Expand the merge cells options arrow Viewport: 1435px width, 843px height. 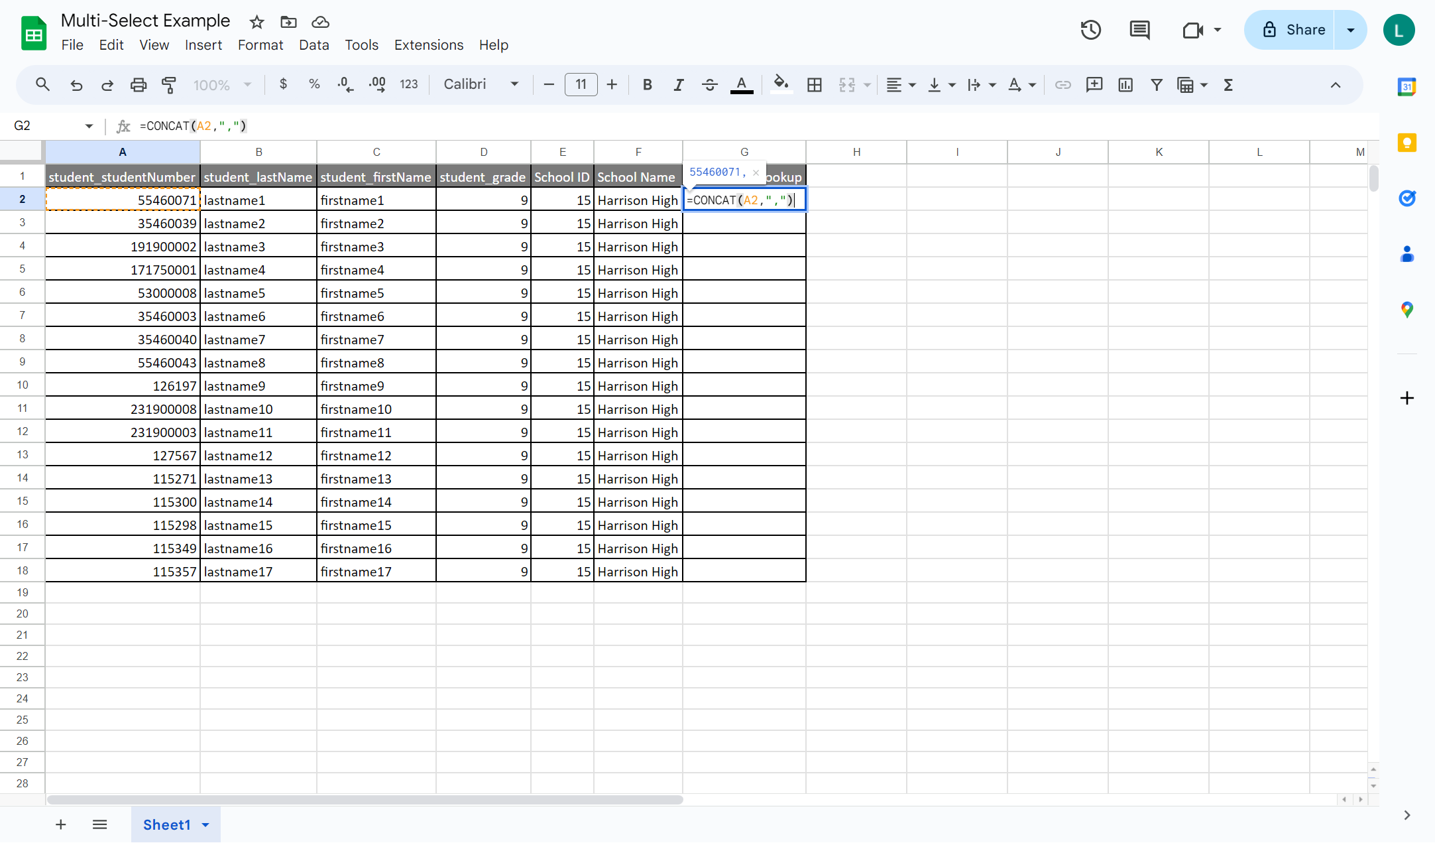[x=866, y=85]
